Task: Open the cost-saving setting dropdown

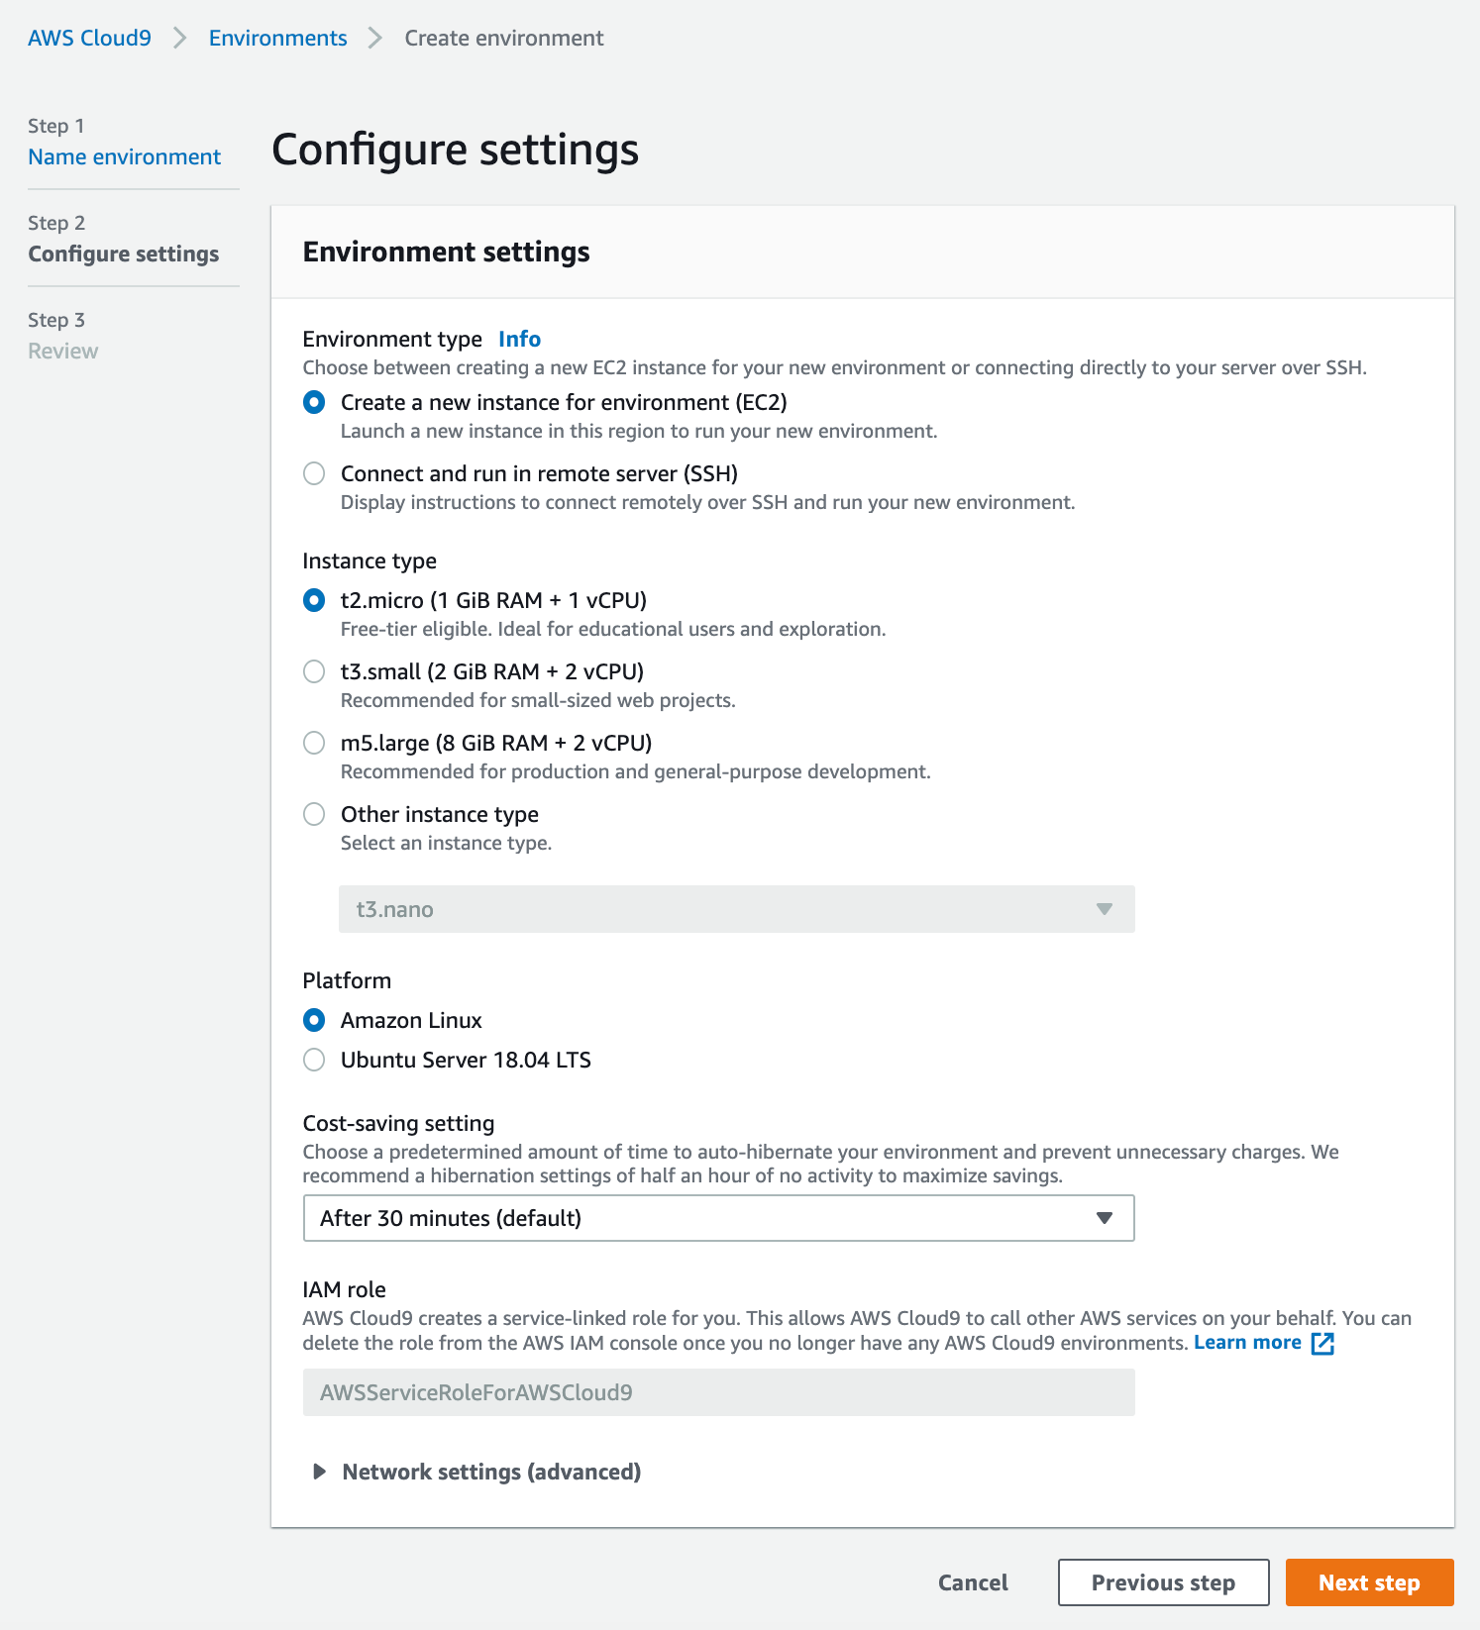Action: tap(718, 1218)
